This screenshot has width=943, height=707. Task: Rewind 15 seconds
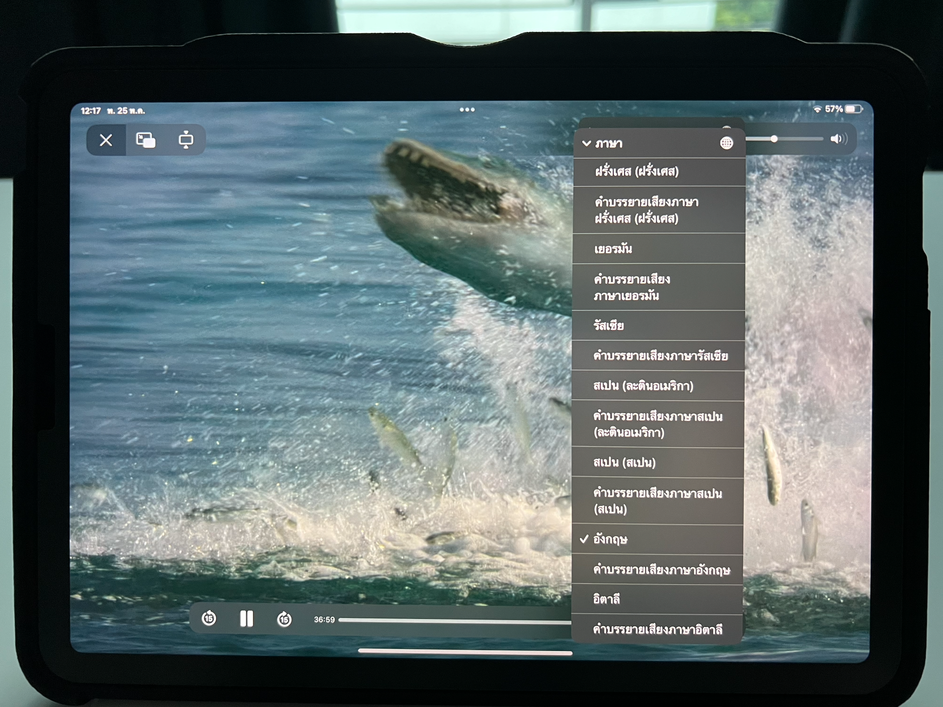209,618
